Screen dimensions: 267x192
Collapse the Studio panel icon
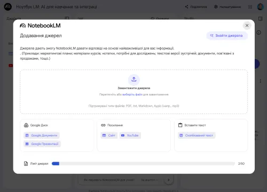(260, 19)
